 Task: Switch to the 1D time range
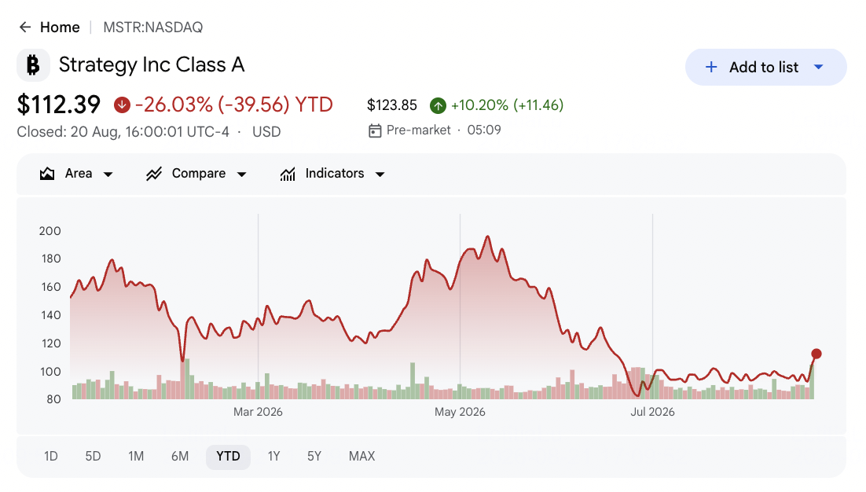point(51,457)
